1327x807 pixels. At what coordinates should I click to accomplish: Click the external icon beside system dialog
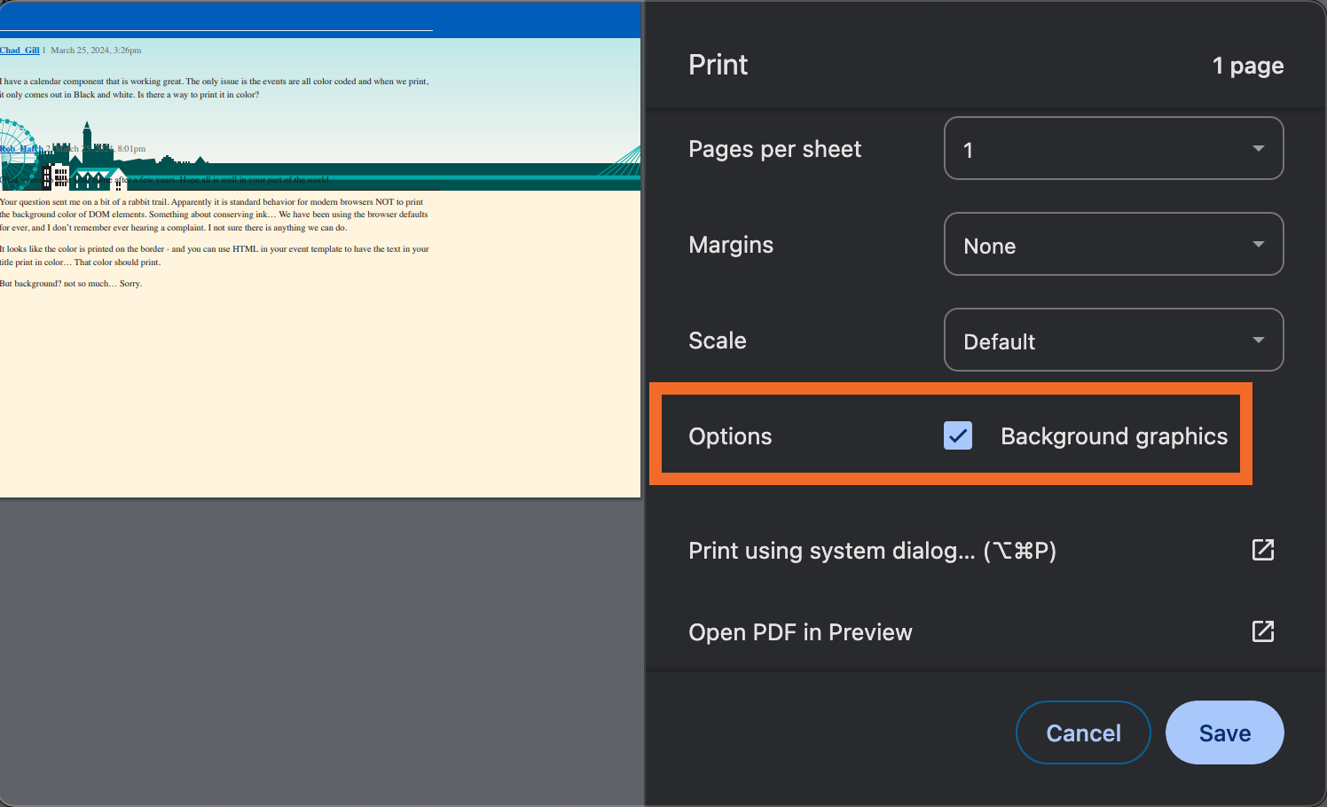1263,550
